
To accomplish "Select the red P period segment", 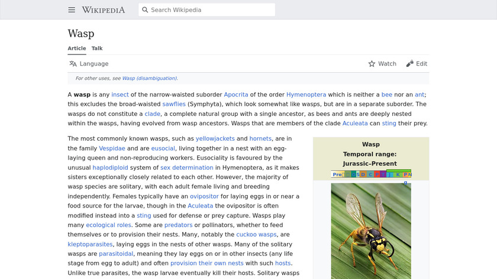I will pyautogui.click(x=377, y=174).
